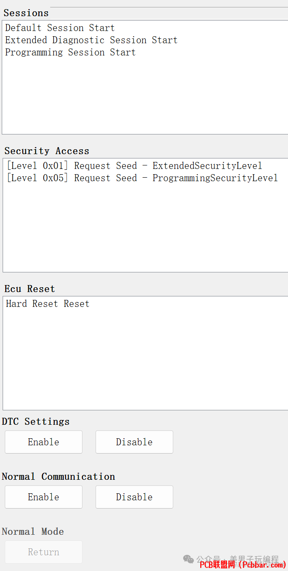
Task: Click the Return button under Normal Mode
Action: [44, 552]
